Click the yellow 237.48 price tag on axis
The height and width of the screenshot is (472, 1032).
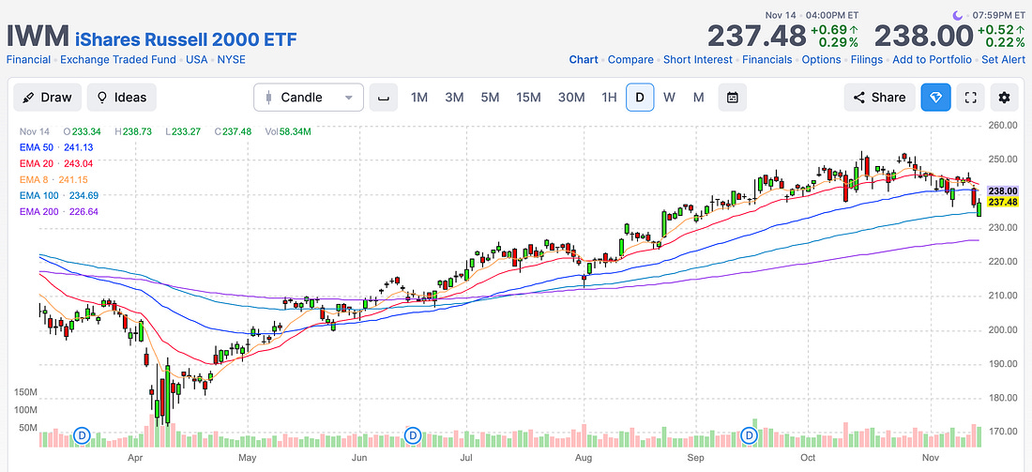[1003, 202]
